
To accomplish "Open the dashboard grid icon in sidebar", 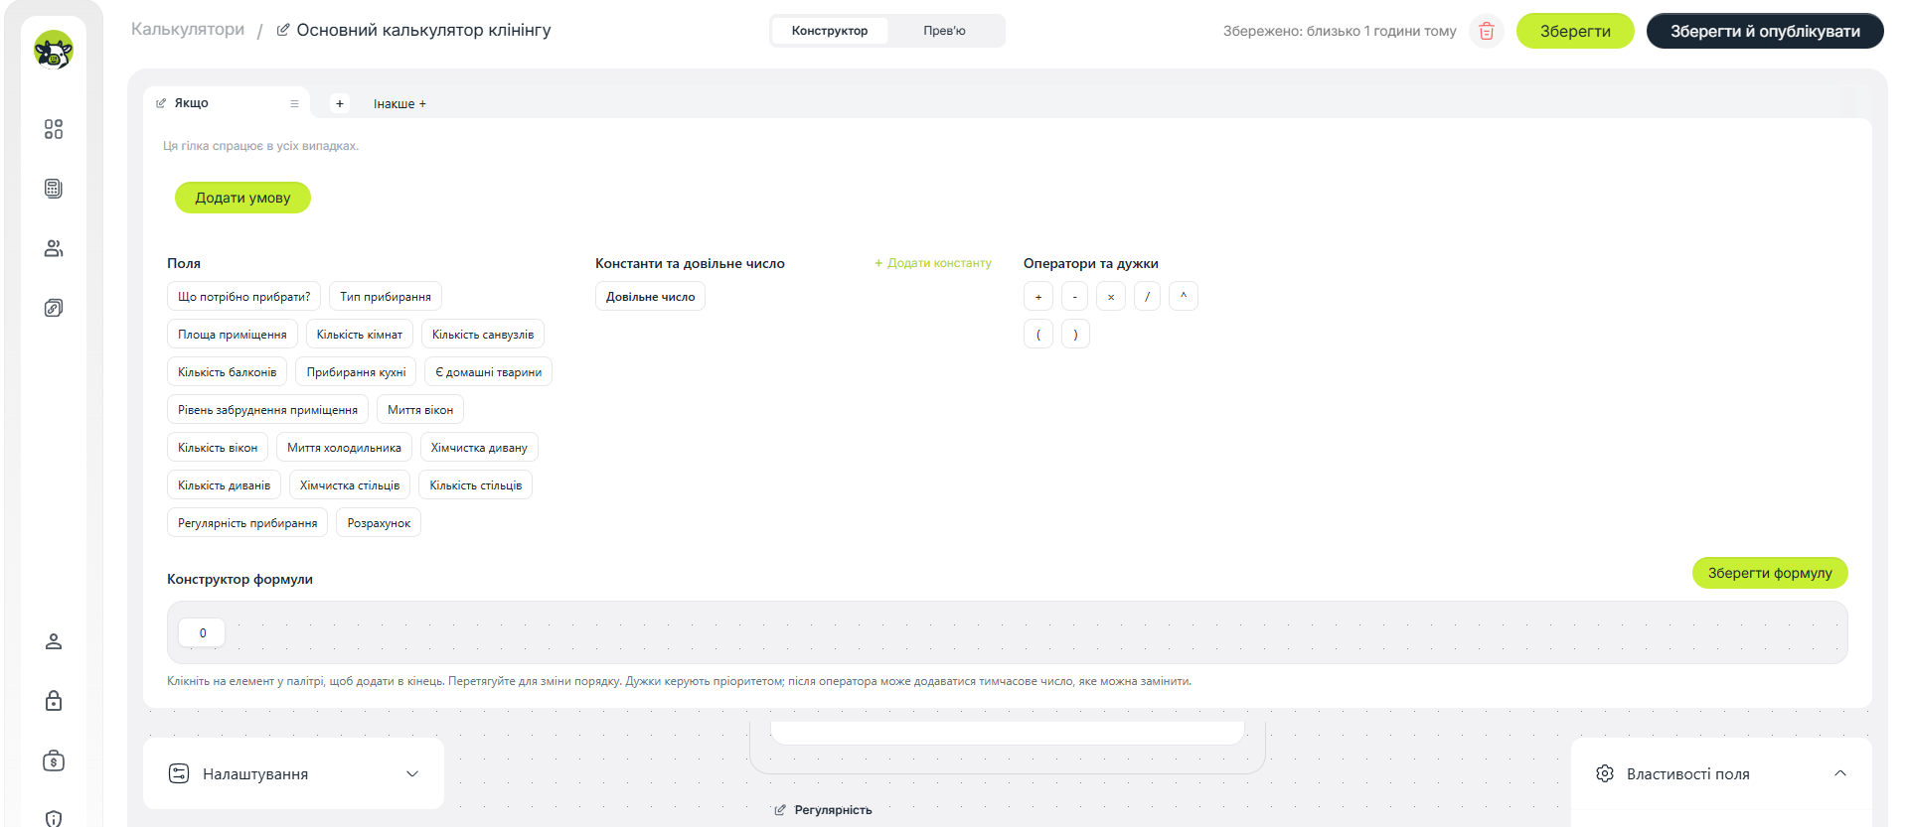I will [54, 129].
